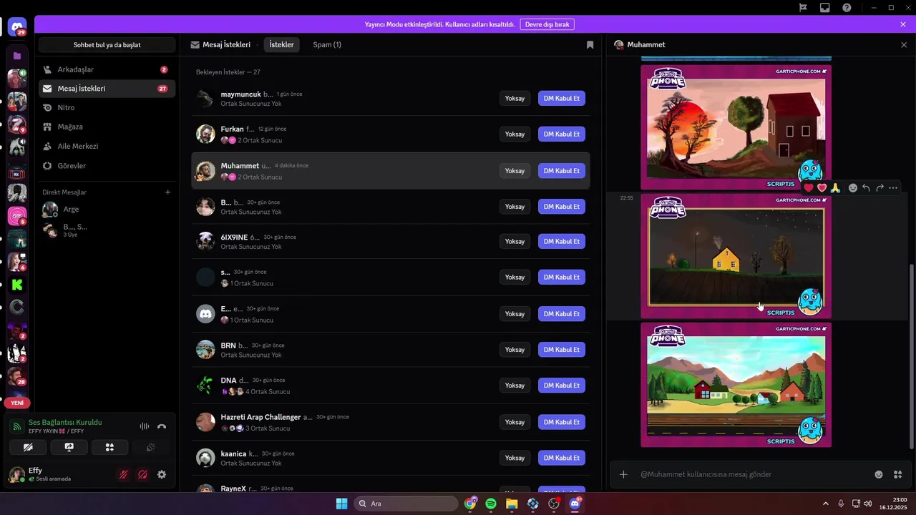The width and height of the screenshot is (916, 515).
Task: Click Sohbet bul ya da başlat search
Action: [107, 45]
